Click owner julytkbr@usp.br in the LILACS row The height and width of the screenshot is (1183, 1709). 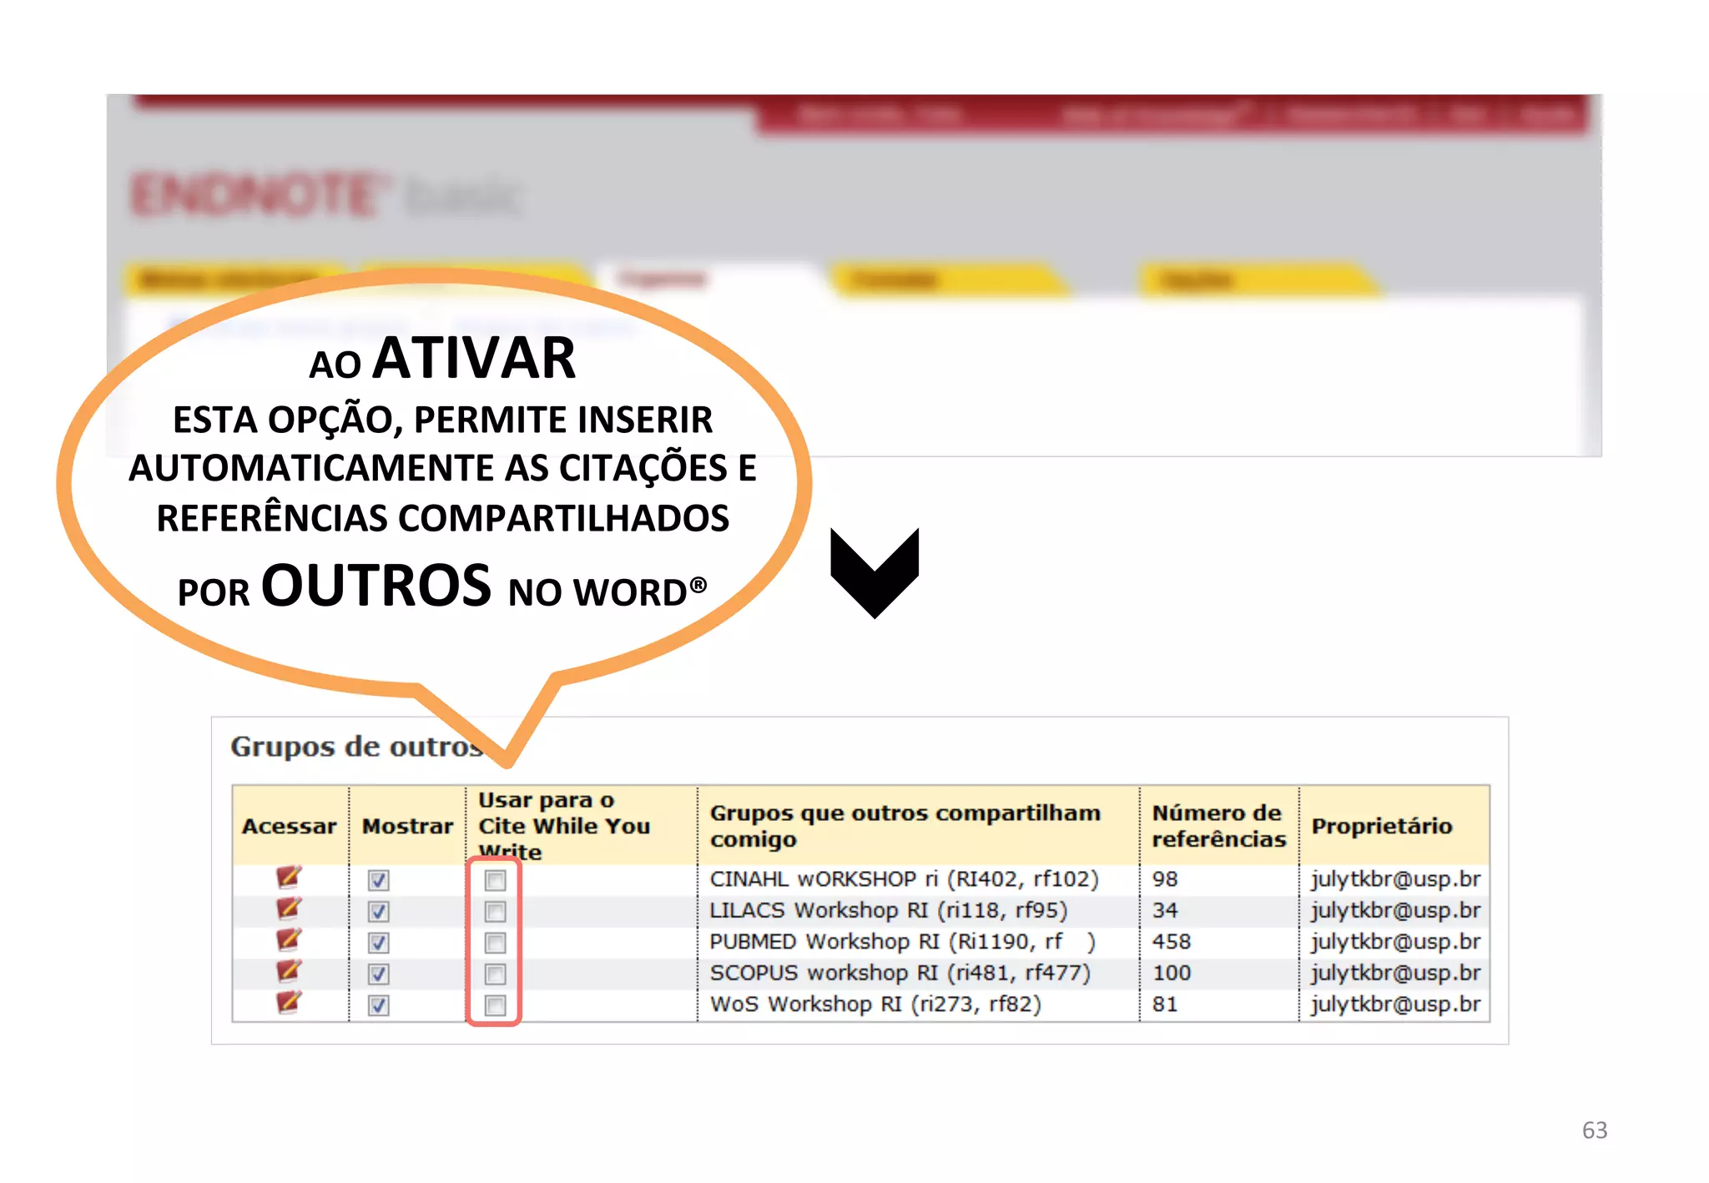click(x=1395, y=910)
